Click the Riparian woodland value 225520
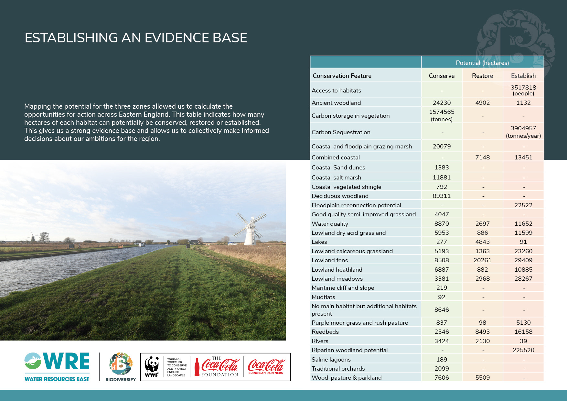This screenshot has height=401, width=567. pos(523,350)
